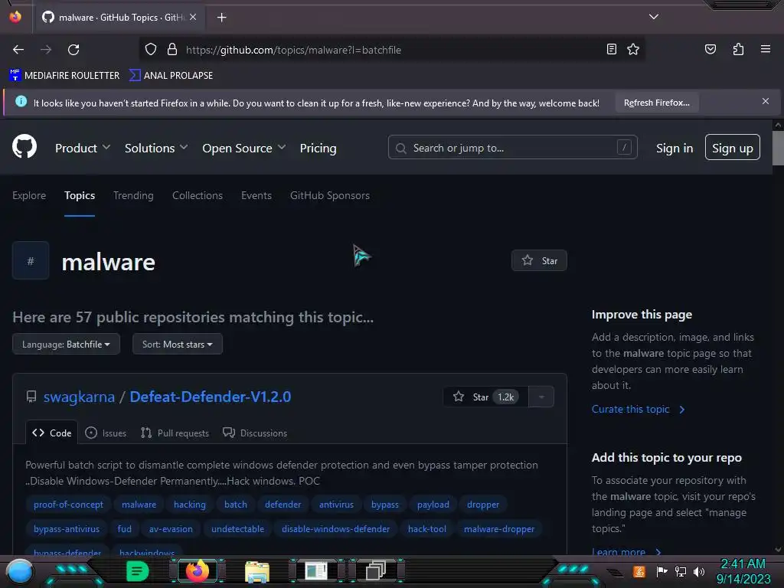Open the file explorer taskbar icon
The height and width of the screenshot is (588, 784).
tap(257, 571)
